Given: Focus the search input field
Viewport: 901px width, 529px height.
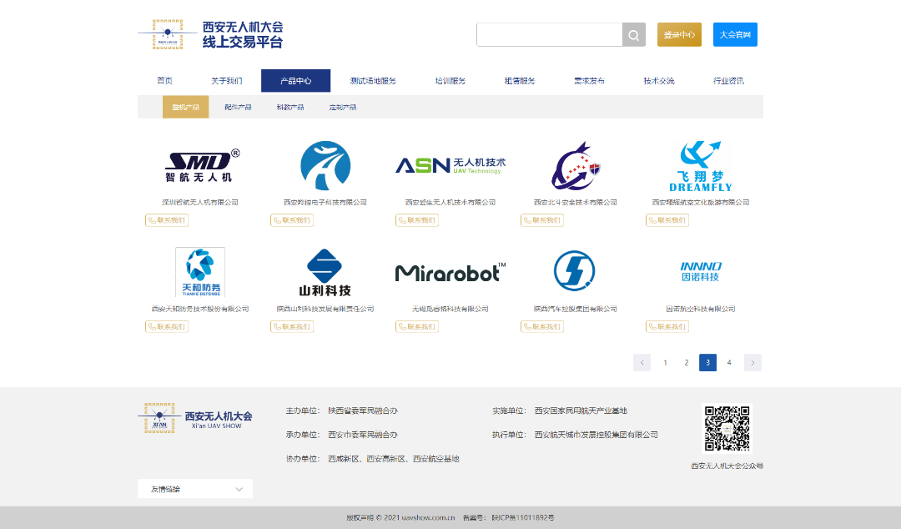Looking at the screenshot, I should [549, 35].
